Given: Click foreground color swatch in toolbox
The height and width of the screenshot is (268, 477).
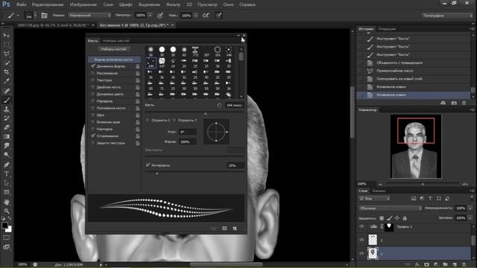Looking at the screenshot, I should tap(4, 226).
